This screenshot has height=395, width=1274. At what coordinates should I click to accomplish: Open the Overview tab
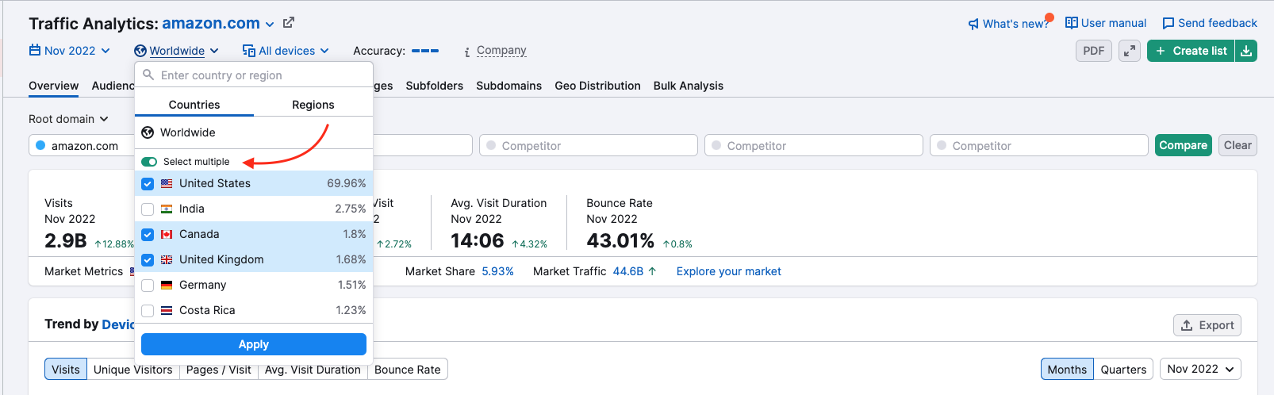tap(53, 86)
